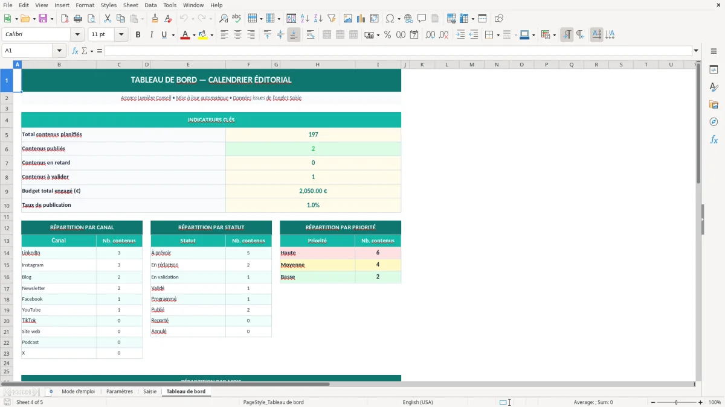Switch to Saisie sheet tab
The height and width of the screenshot is (407, 725).
tap(150, 391)
